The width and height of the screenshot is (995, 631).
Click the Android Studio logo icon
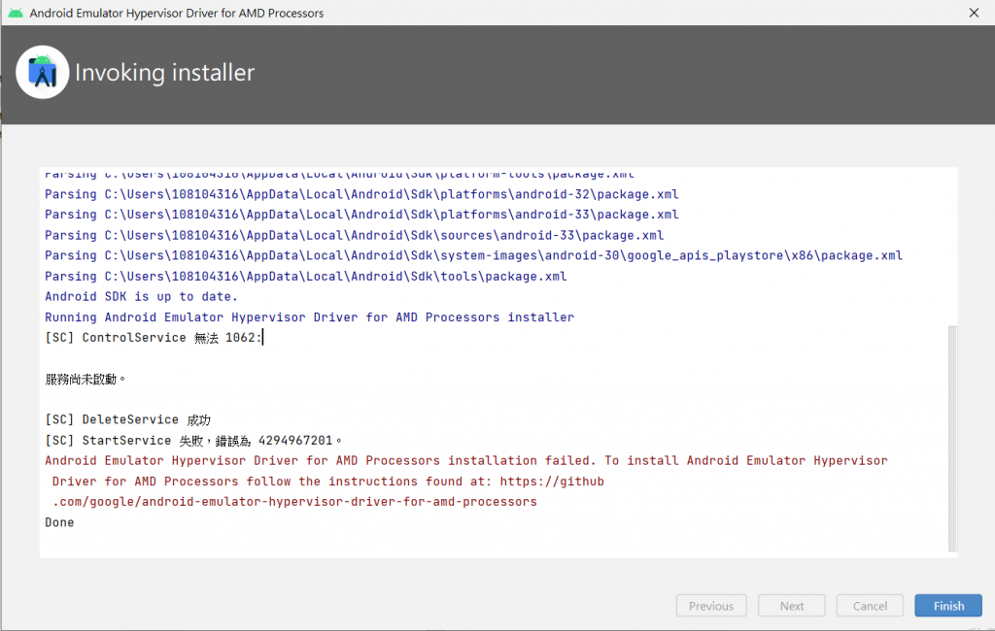[x=43, y=72]
